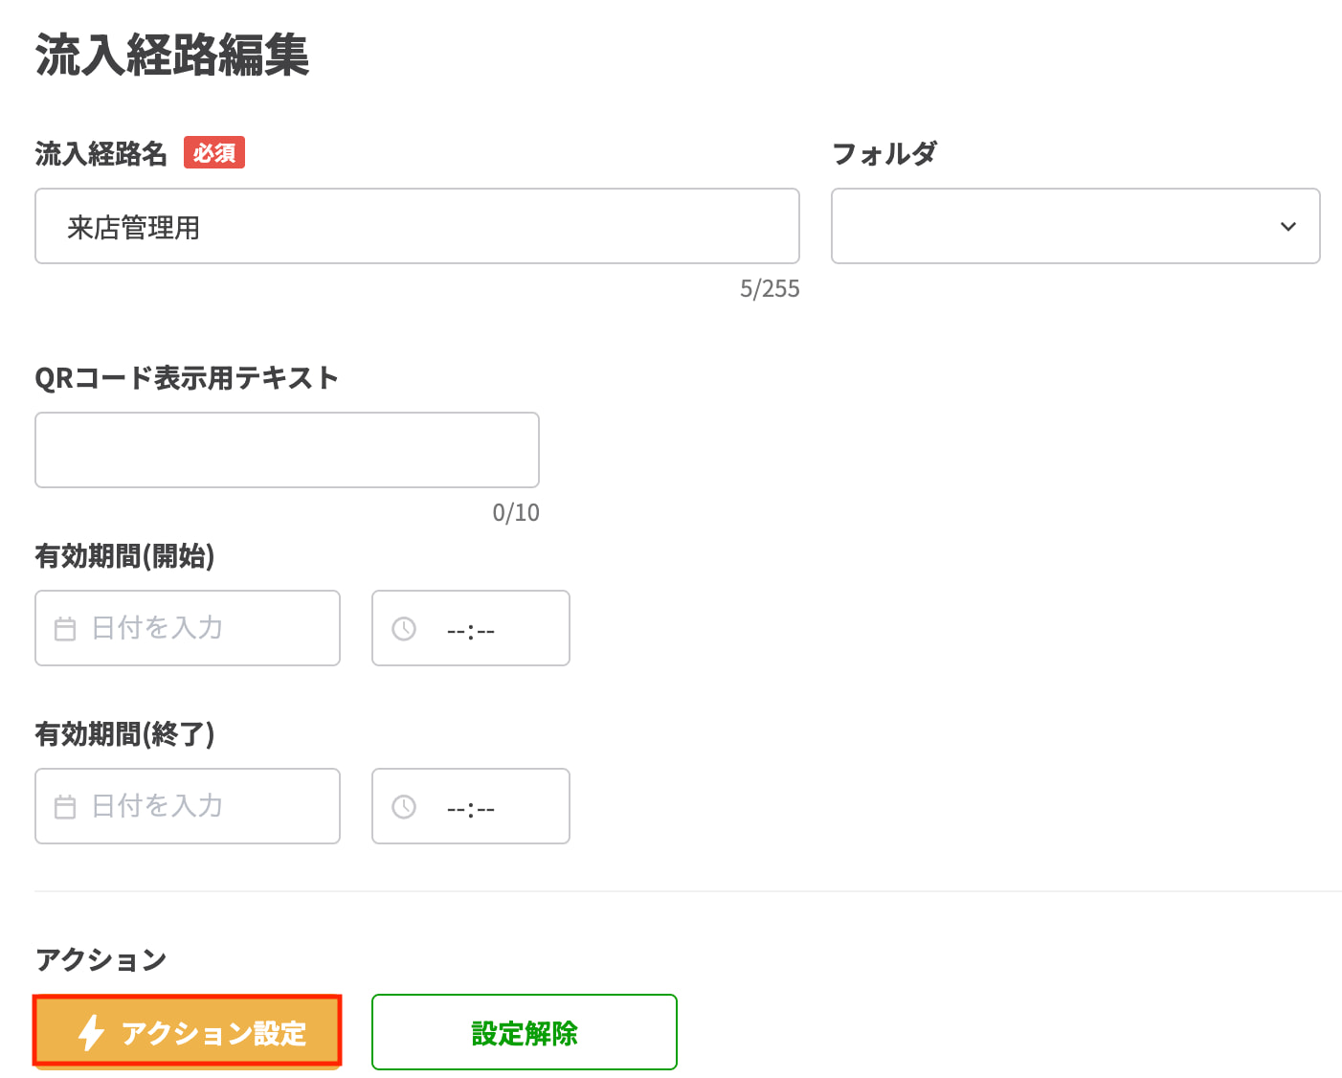Viewport: 1342px width, 1078px height.
Task: Click the red 必須 required badge
Action: 214,152
